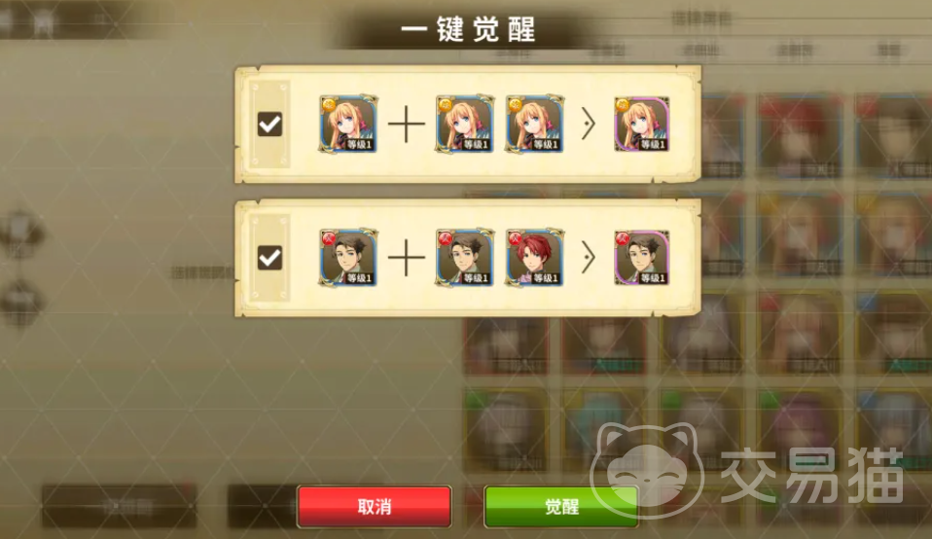Uncheck the blonde girl awakening row checkbox
Viewport: 932px width, 539px height.
click(x=269, y=125)
